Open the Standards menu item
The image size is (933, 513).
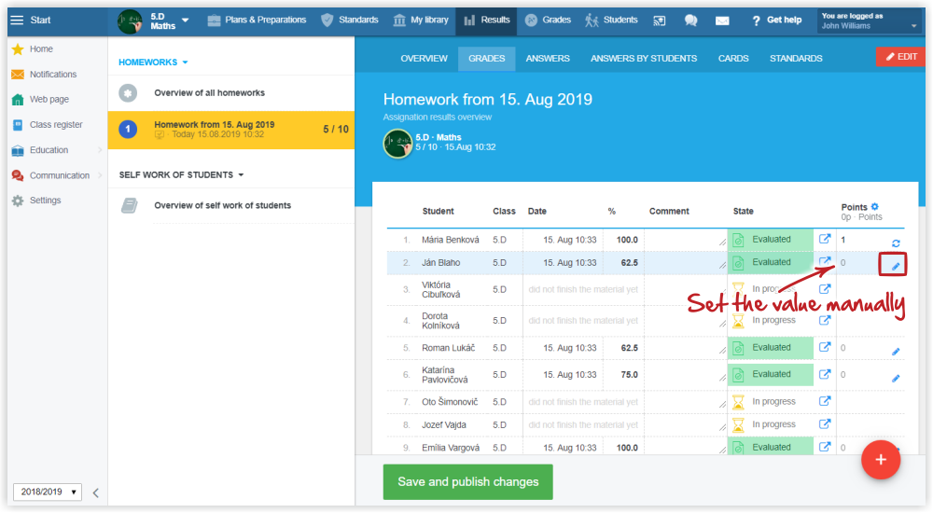[350, 21]
